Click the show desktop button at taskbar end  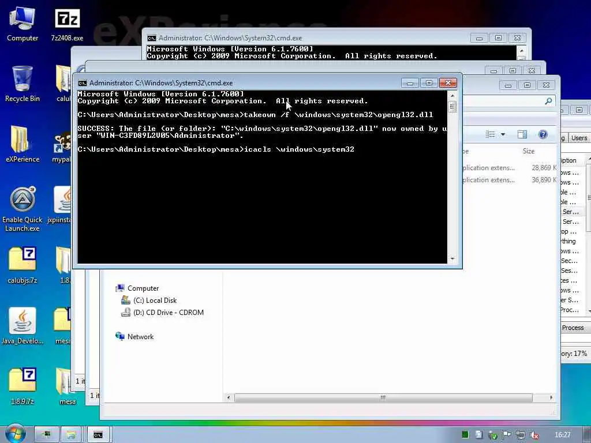pyautogui.click(x=587, y=435)
